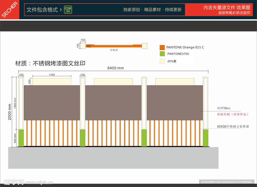The image size is (257, 187).
Task: Click the SECHER logo in the corner ribbon
Action: tap(10, 10)
